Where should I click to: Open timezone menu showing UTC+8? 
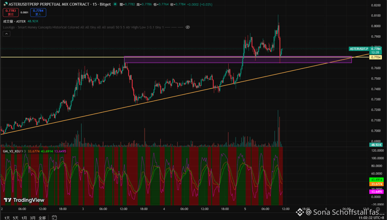[x=371, y=218]
